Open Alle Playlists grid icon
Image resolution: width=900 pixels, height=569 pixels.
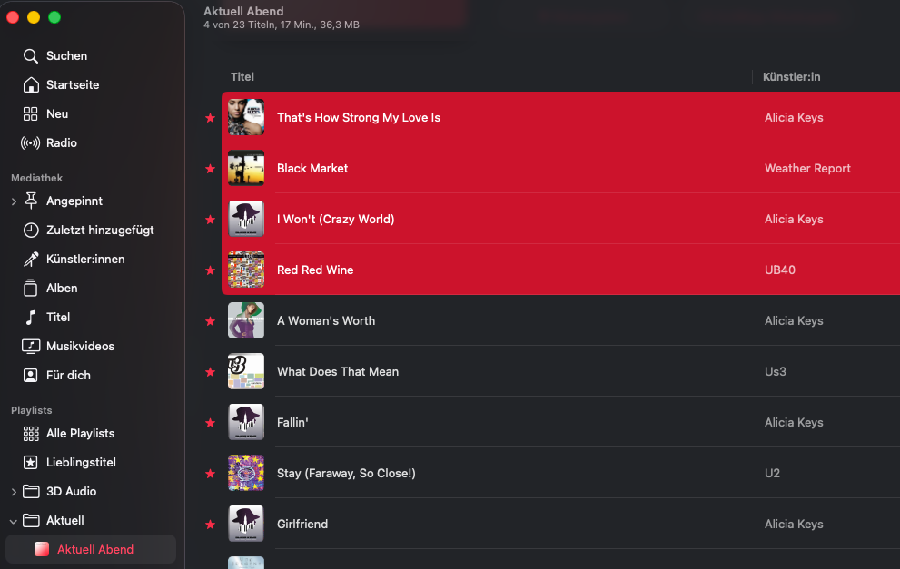(30, 434)
